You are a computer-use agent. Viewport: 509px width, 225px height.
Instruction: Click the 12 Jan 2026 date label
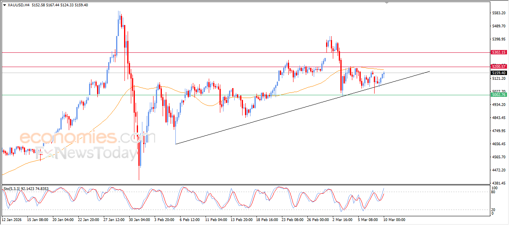(x=11, y=219)
